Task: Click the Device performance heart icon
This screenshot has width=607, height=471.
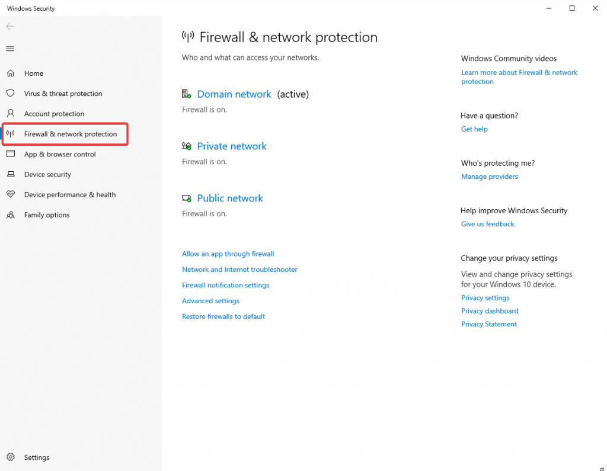Action: coord(11,194)
